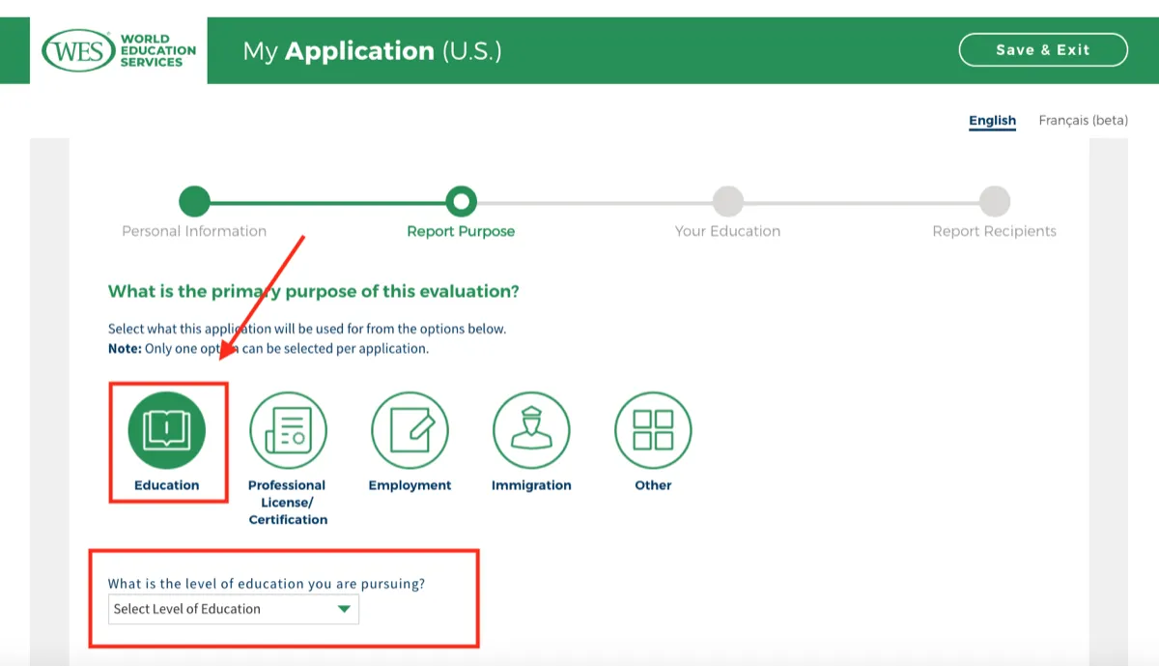This screenshot has height=666, width=1159.
Task: Click the Personal Information progress circle
Action: point(194,201)
